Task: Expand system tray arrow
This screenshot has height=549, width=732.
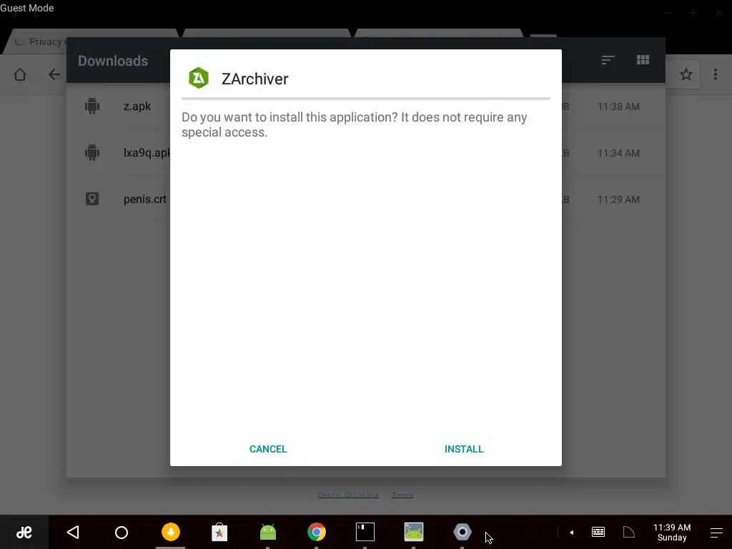Action: pos(571,532)
